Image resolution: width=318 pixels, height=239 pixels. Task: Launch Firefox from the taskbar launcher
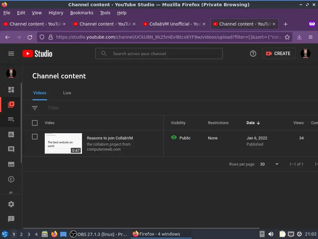54,234
